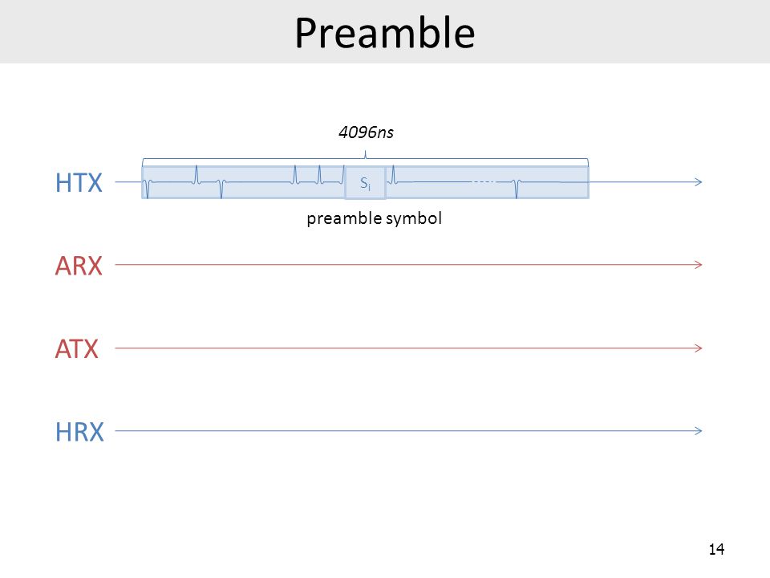This screenshot has height=578, width=770.
Task: Click slide number 14
Action: (716, 549)
